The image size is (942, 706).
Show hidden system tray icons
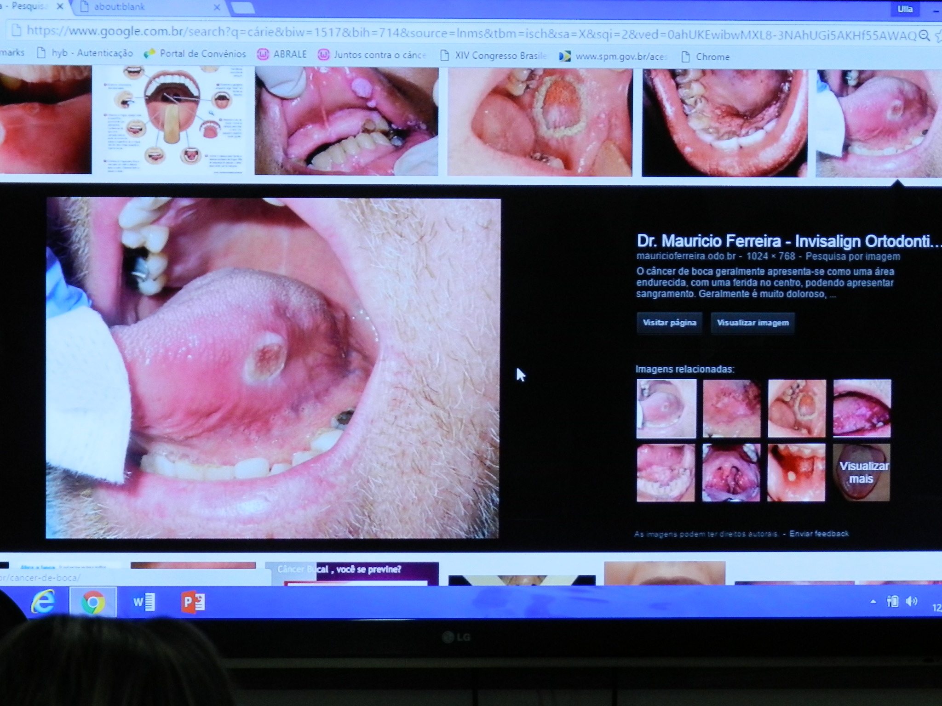click(873, 601)
